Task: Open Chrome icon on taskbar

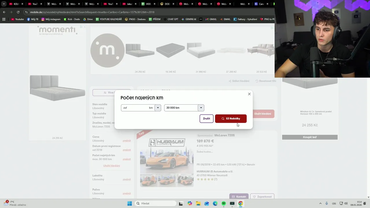Action: [x=240, y=203]
